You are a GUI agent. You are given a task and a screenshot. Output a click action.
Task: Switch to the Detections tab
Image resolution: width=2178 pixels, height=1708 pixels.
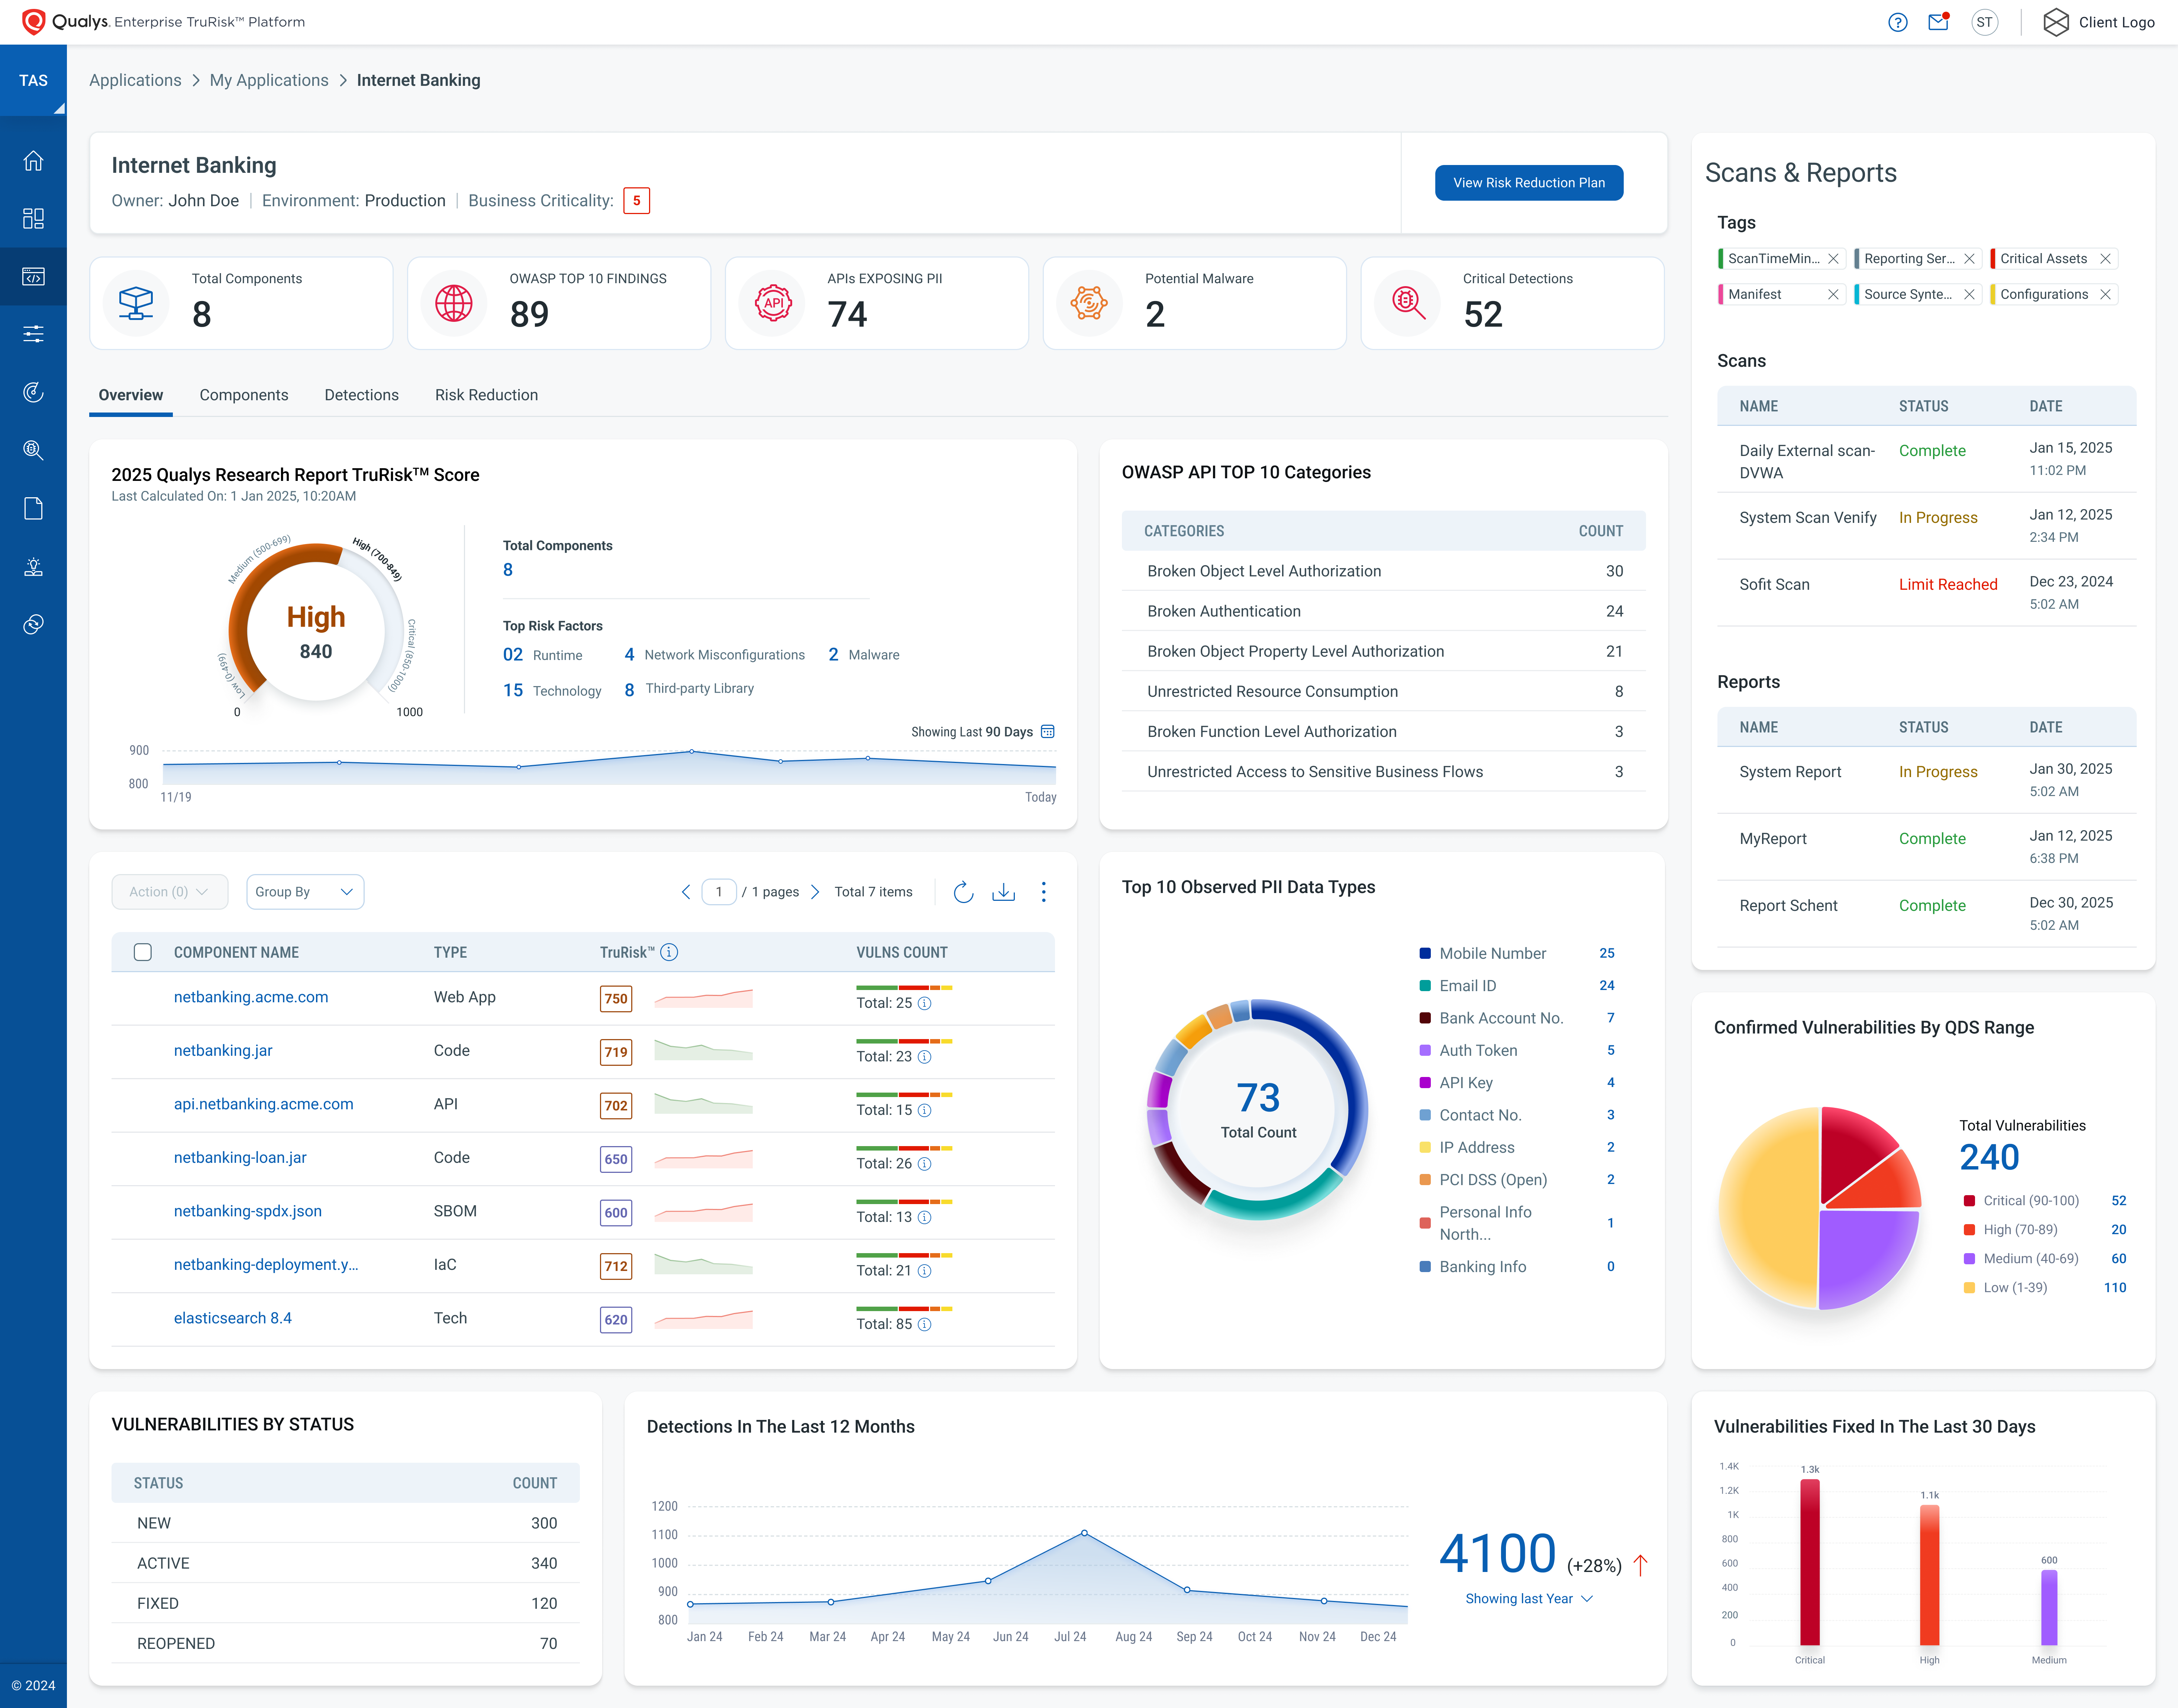tap(361, 395)
